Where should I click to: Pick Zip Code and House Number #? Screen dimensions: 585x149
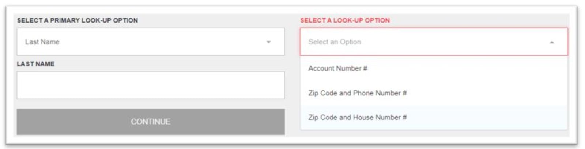point(357,117)
